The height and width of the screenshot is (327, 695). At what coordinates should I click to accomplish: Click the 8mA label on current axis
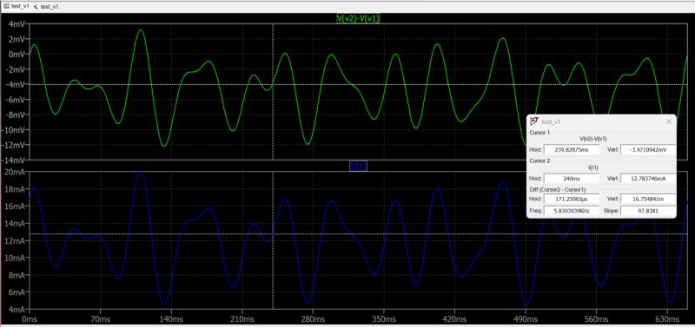pyautogui.click(x=17, y=275)
